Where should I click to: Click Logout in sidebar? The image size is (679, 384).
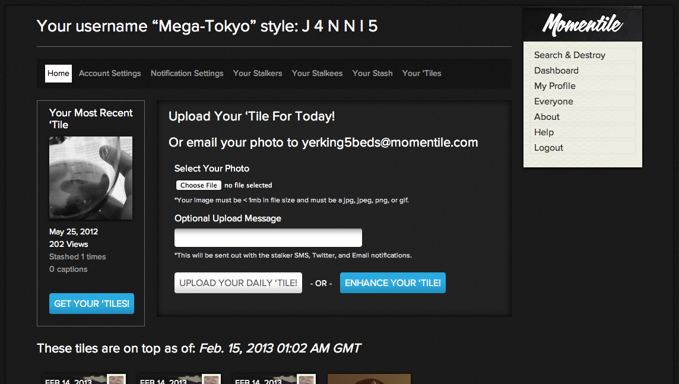(x=548, y=148)
